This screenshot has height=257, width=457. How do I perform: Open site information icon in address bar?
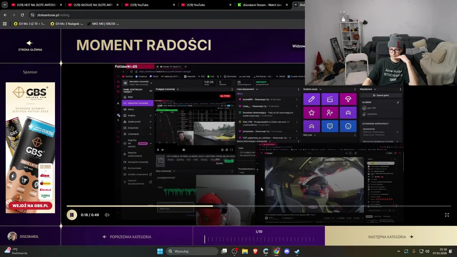click(x=32, y=15)
